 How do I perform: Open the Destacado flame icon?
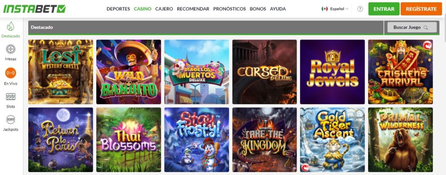click(10, 26)
